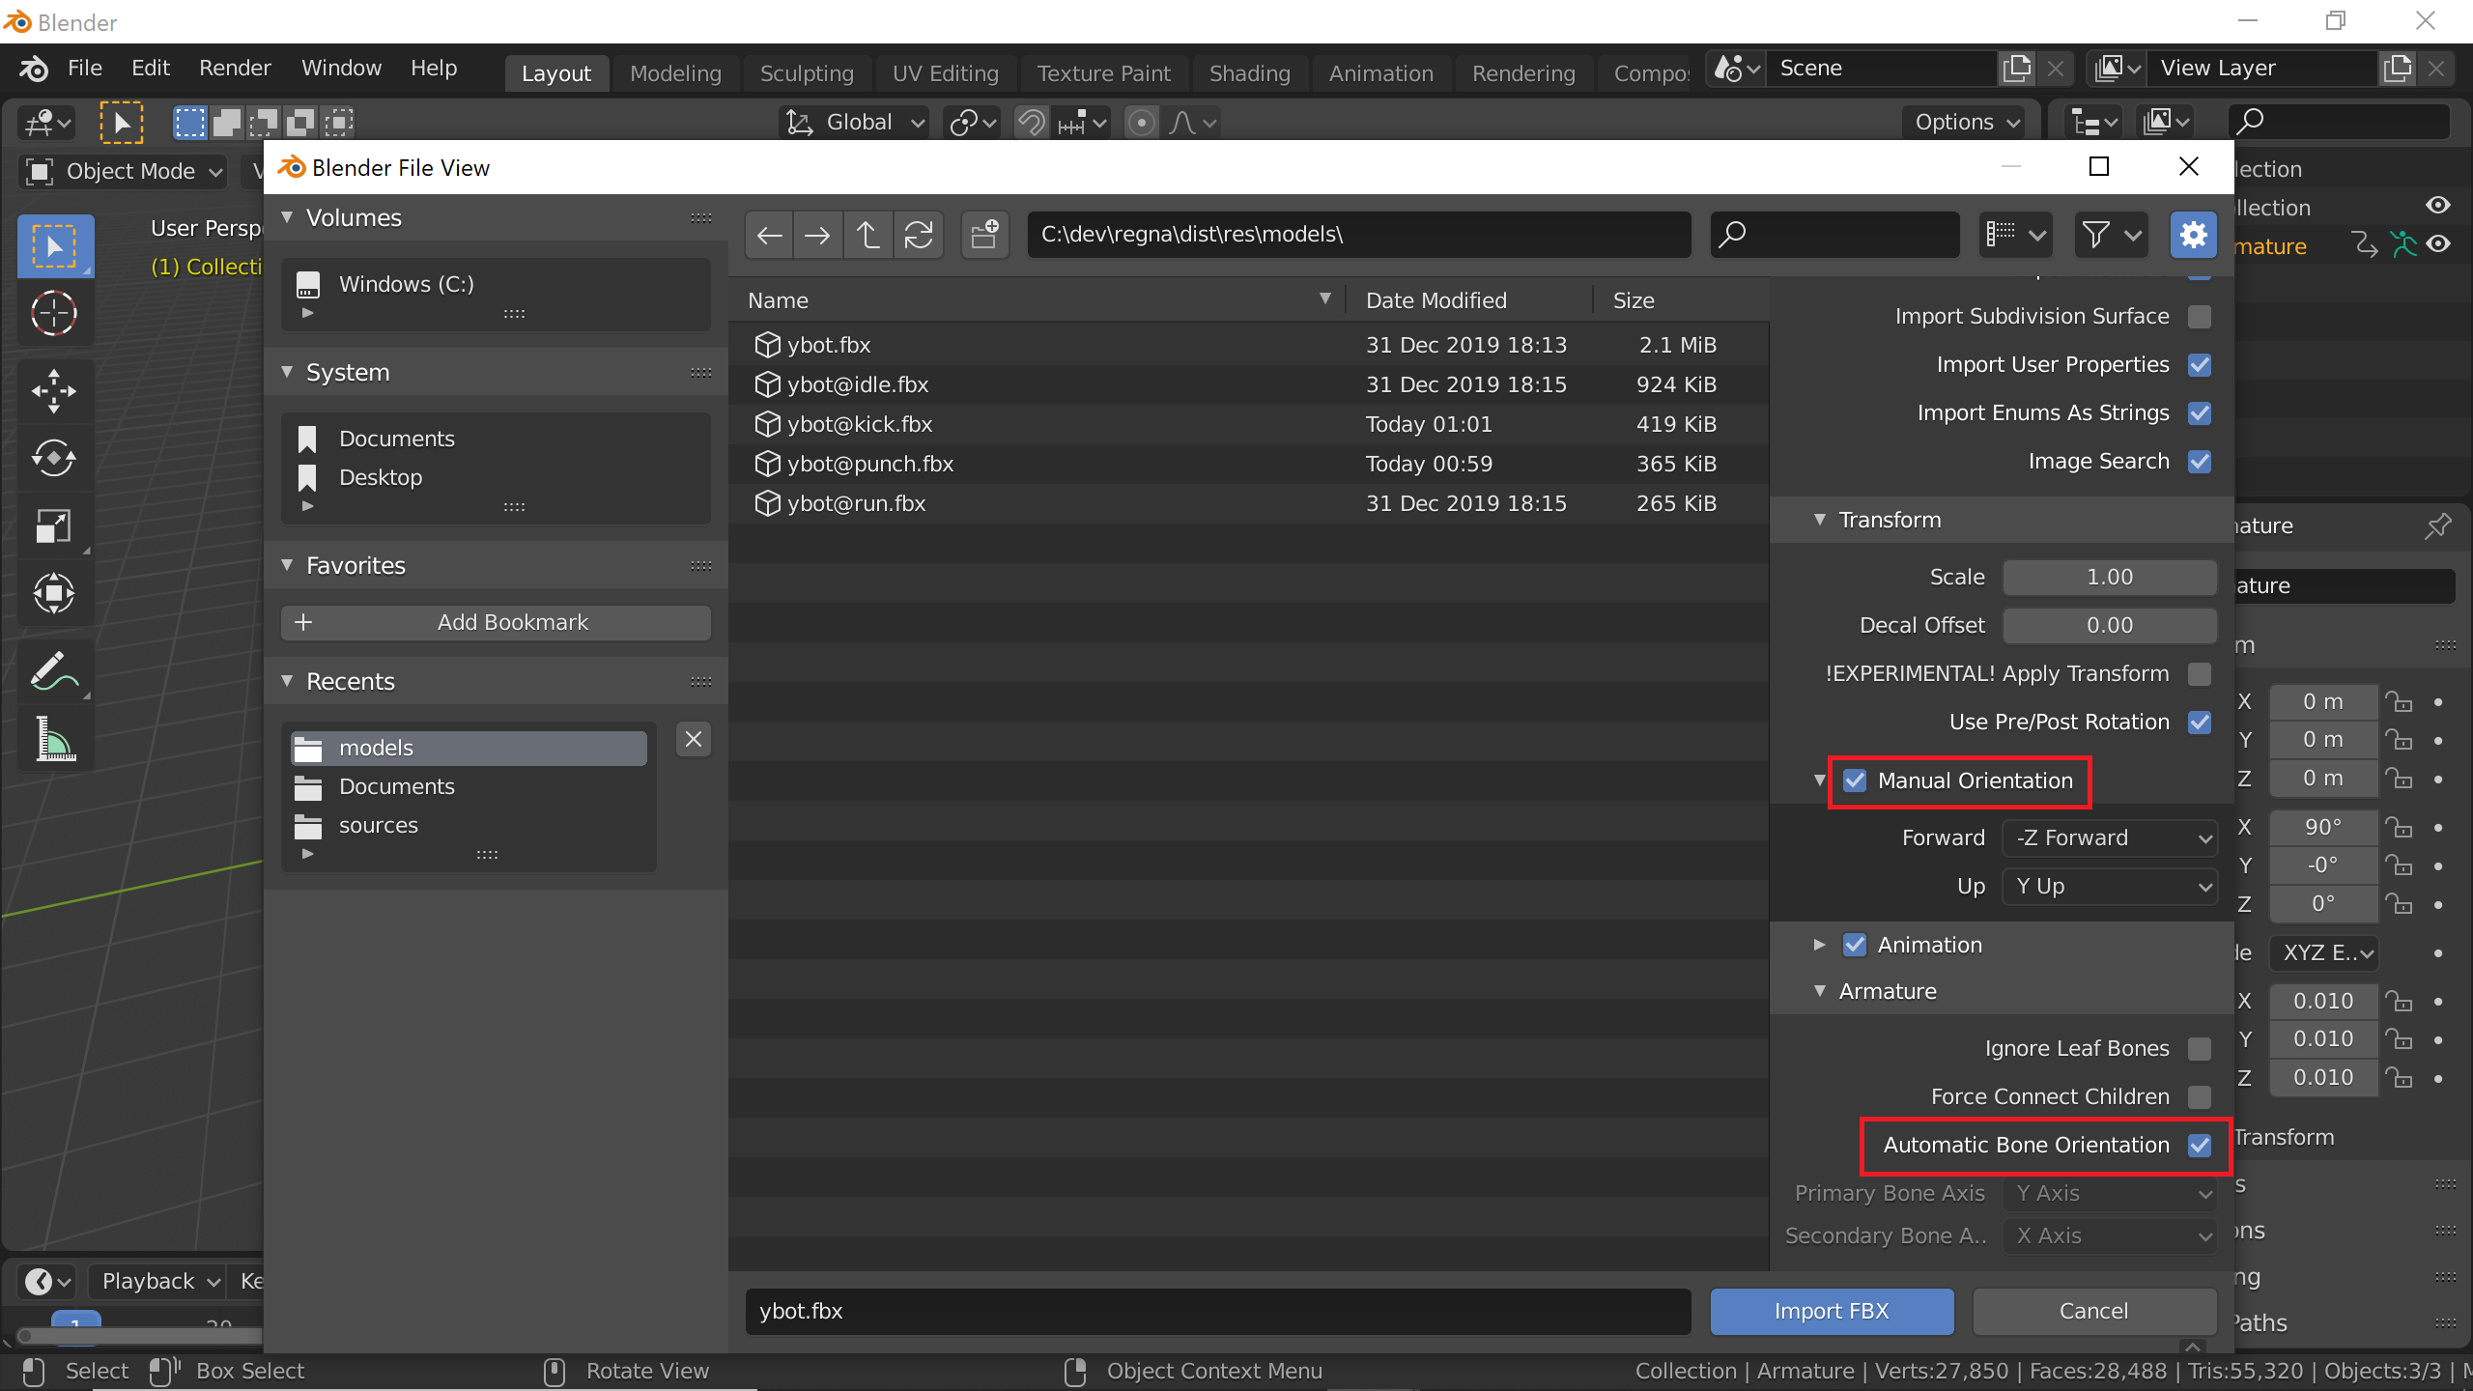Switch to the Animation workspace tab
The image size is (2473, 1391).
1380,73
